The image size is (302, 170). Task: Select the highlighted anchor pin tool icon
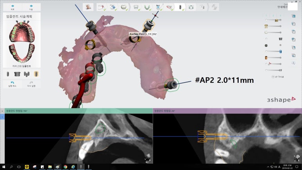click(x=36, y=74)
